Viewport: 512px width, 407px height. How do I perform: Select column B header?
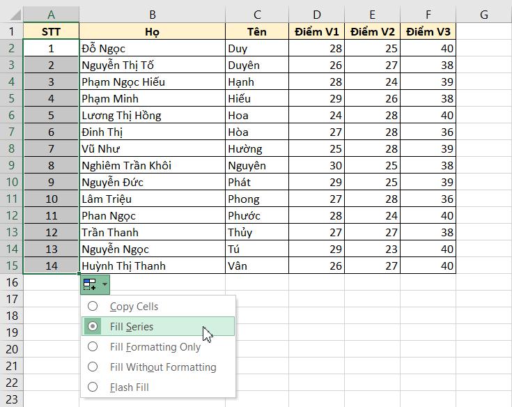[x=152, y=15]
